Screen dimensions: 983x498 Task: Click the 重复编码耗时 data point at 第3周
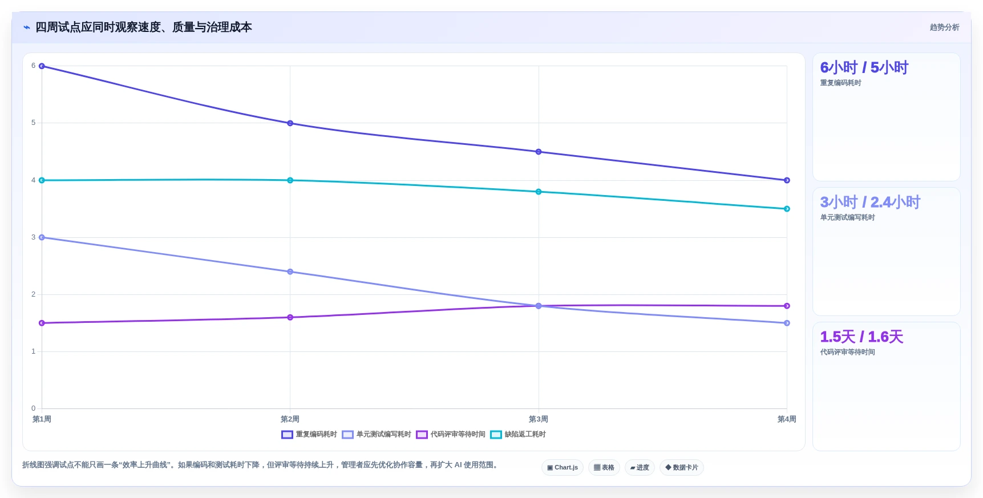[x=539, y=152]
